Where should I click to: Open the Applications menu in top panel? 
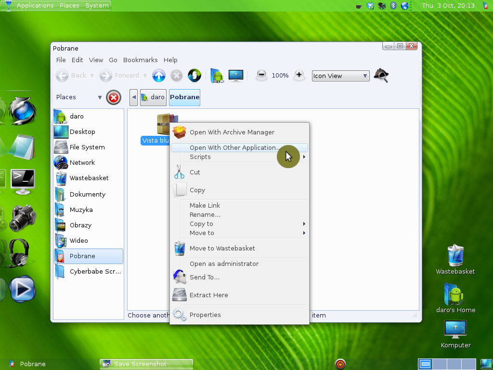pos(35,6)
